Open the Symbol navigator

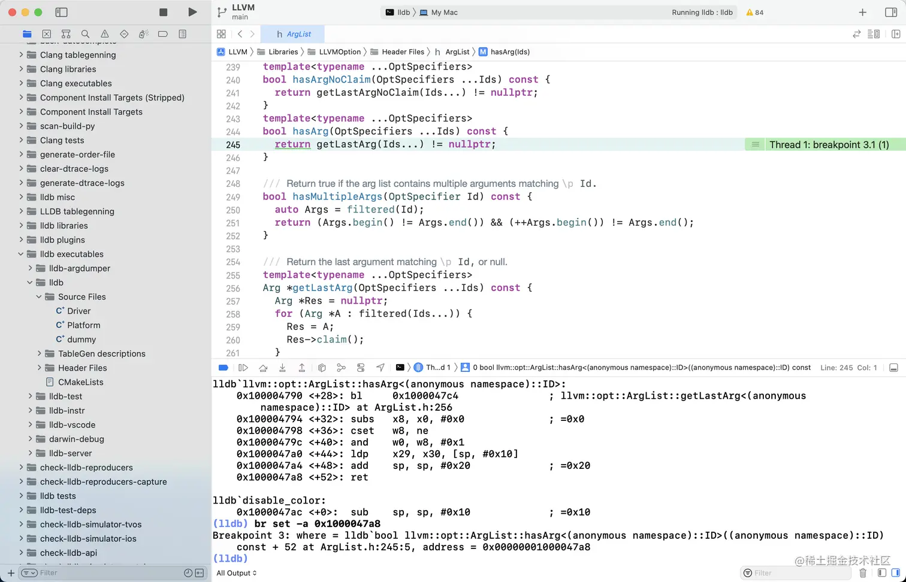[x=66, y=34]
